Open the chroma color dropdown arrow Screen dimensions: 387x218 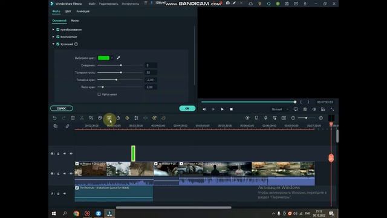[x=112, y=58]
